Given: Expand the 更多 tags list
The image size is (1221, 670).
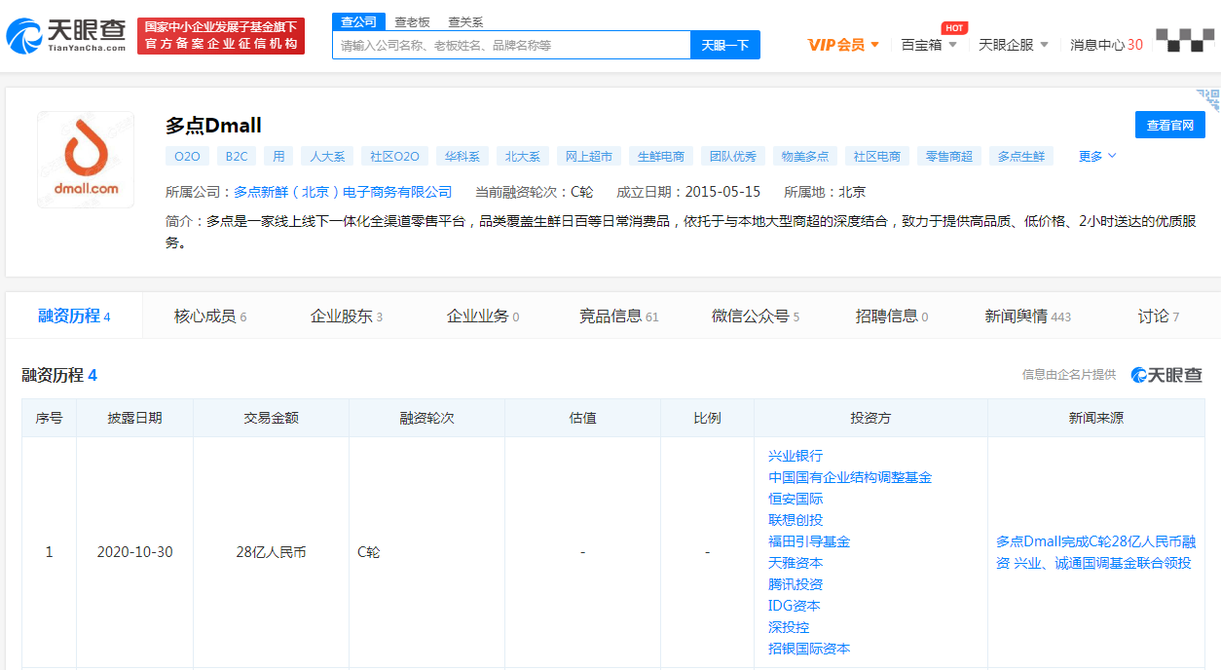Looking at the screenshot, I should [x=1097, y=156].
